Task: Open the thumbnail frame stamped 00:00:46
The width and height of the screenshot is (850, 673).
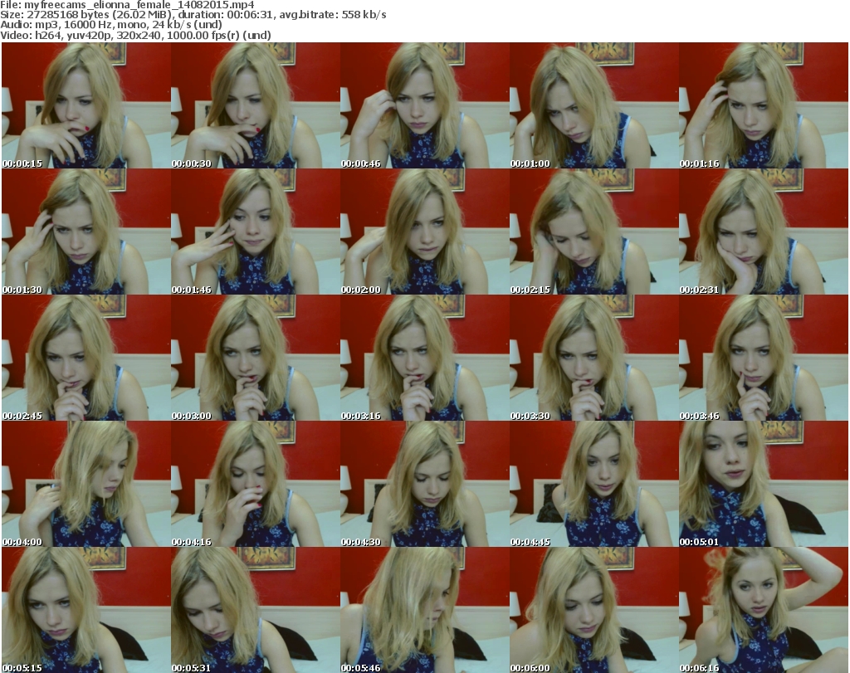Action: point(424,105)
